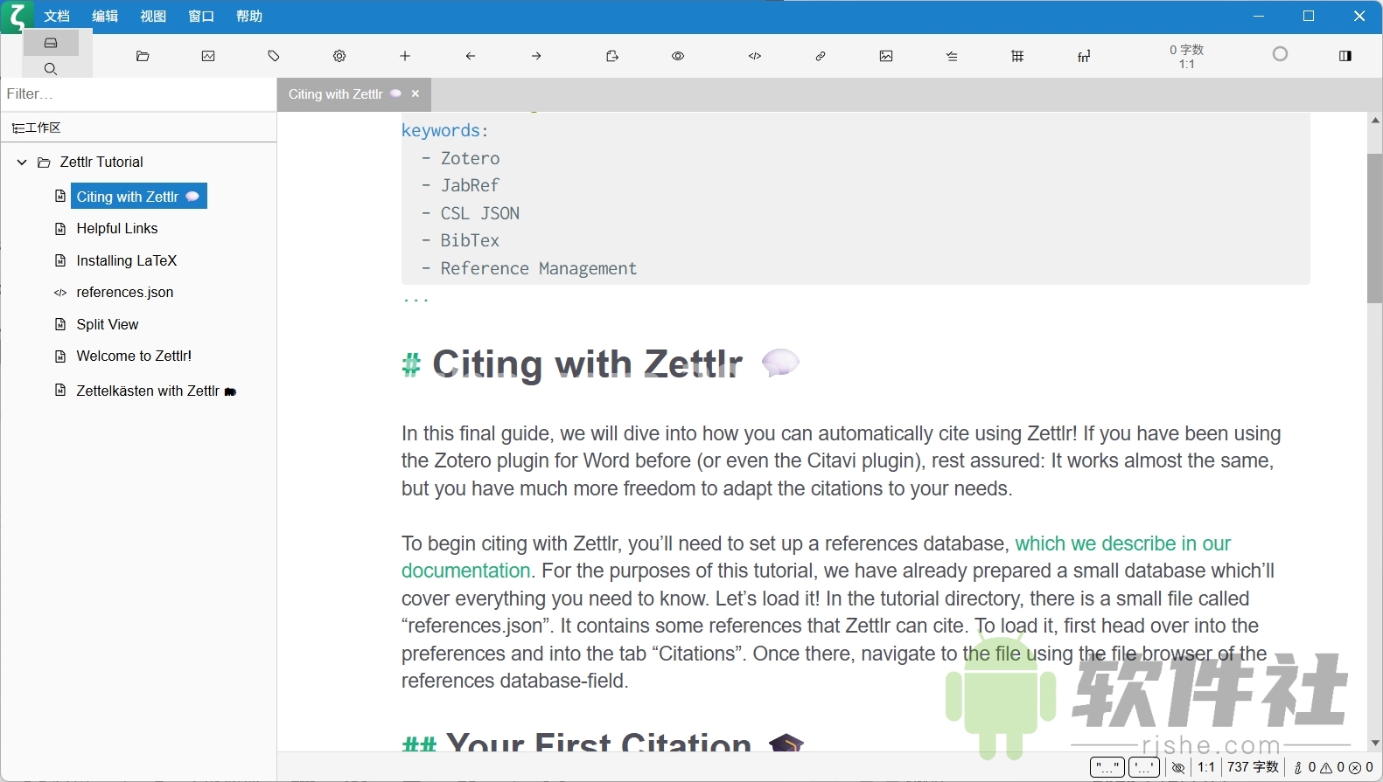Click the scrollbar down arrow
Viewport: 1383px width, 782px height.
(x=1375, y=743)
